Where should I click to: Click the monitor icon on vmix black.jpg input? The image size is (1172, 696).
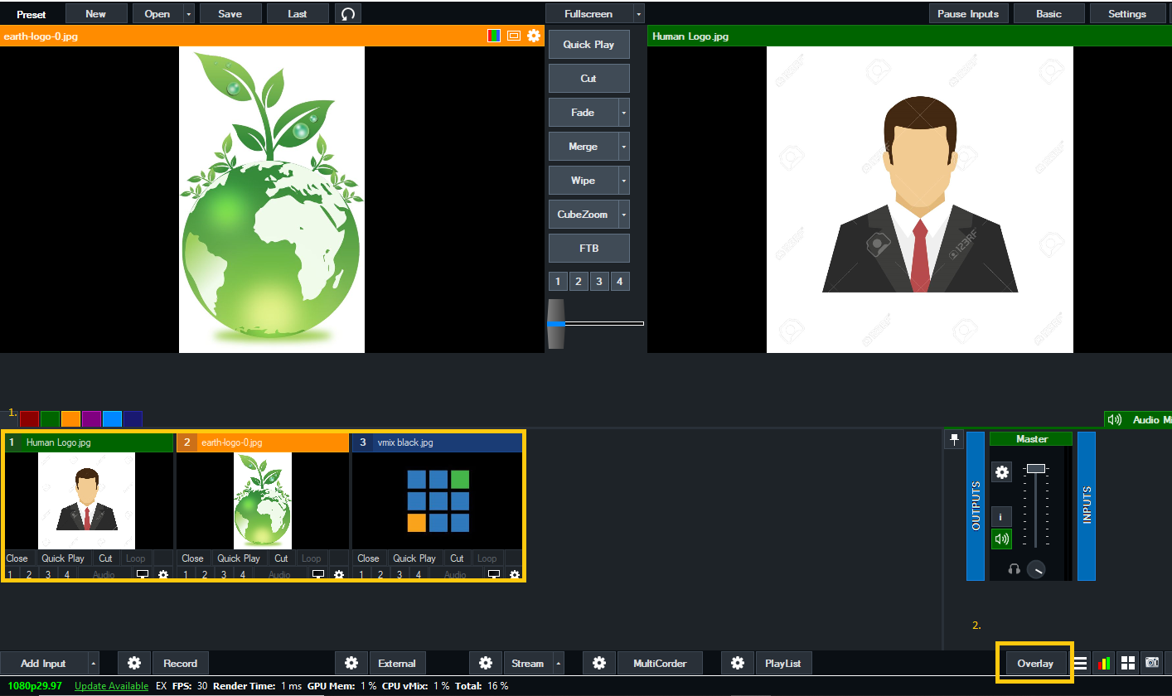pos(494,574)
